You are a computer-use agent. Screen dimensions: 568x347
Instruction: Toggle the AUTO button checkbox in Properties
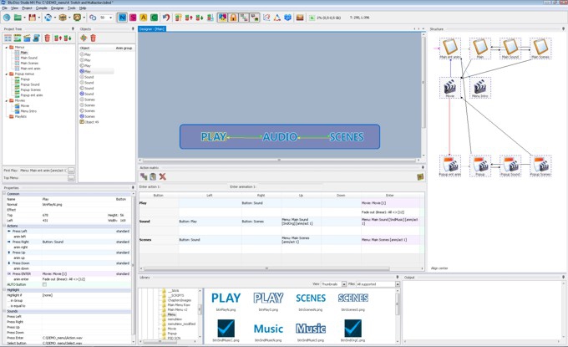[44, 284]
